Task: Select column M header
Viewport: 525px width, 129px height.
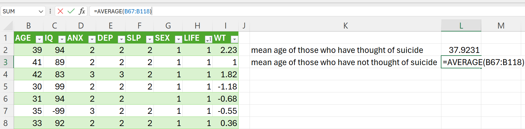Action: pyautogui.click(x=501, y=26)
